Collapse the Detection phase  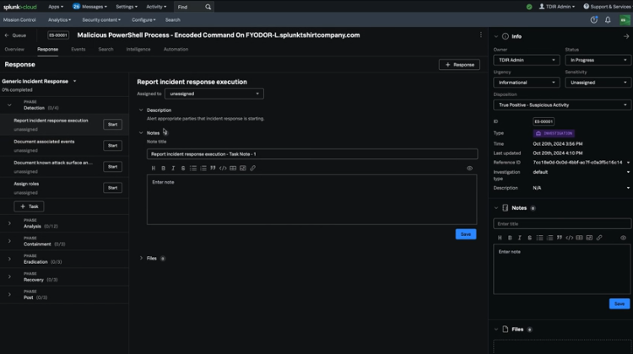click(x=9, y=105)
